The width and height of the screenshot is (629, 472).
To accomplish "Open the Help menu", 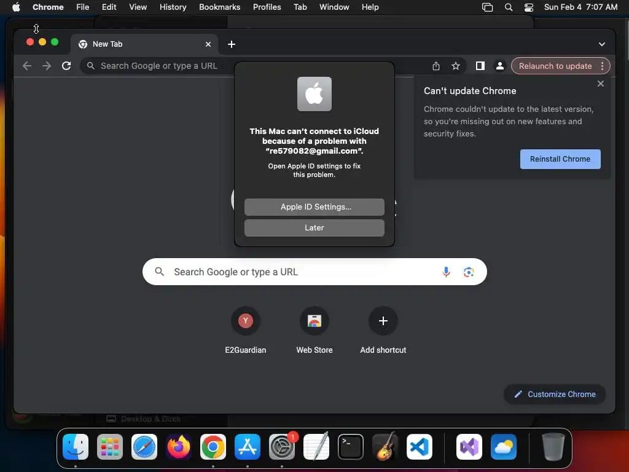I will (x=370, y=7).
